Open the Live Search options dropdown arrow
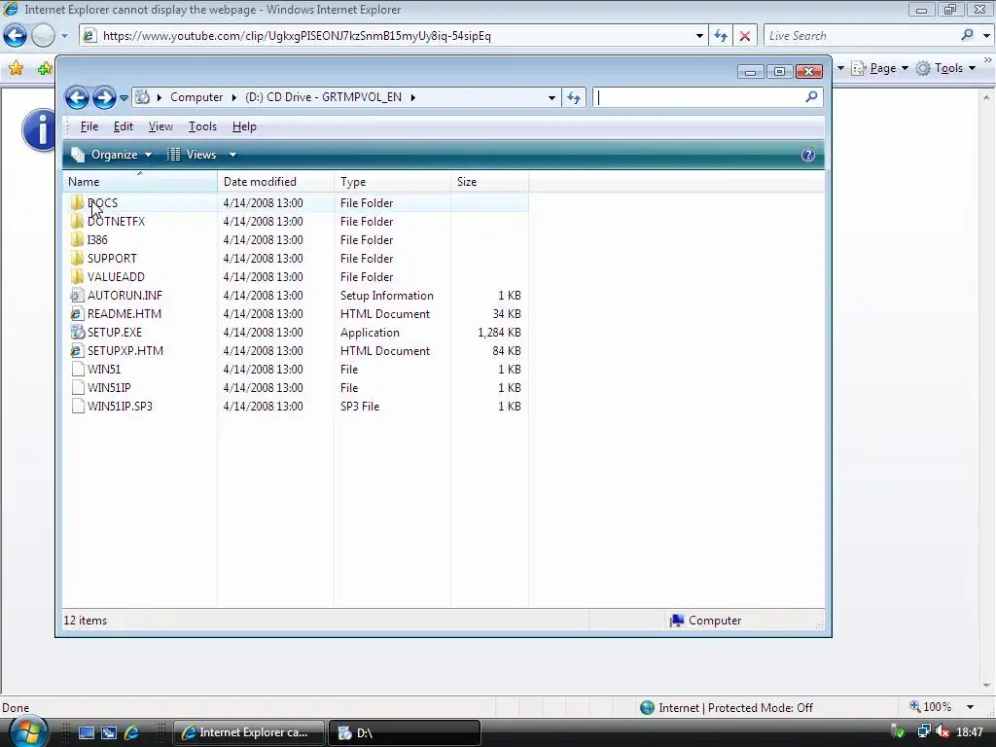 (986, 36)
